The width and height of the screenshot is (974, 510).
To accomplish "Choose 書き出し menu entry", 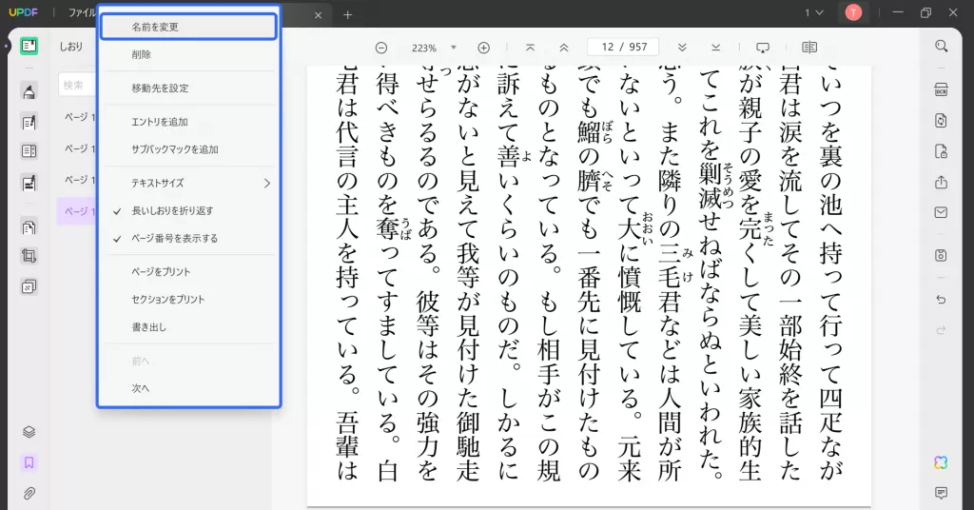I will point(189,327).
